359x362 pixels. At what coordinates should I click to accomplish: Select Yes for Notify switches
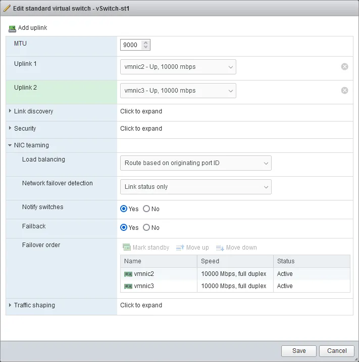[x=124, y=209]
